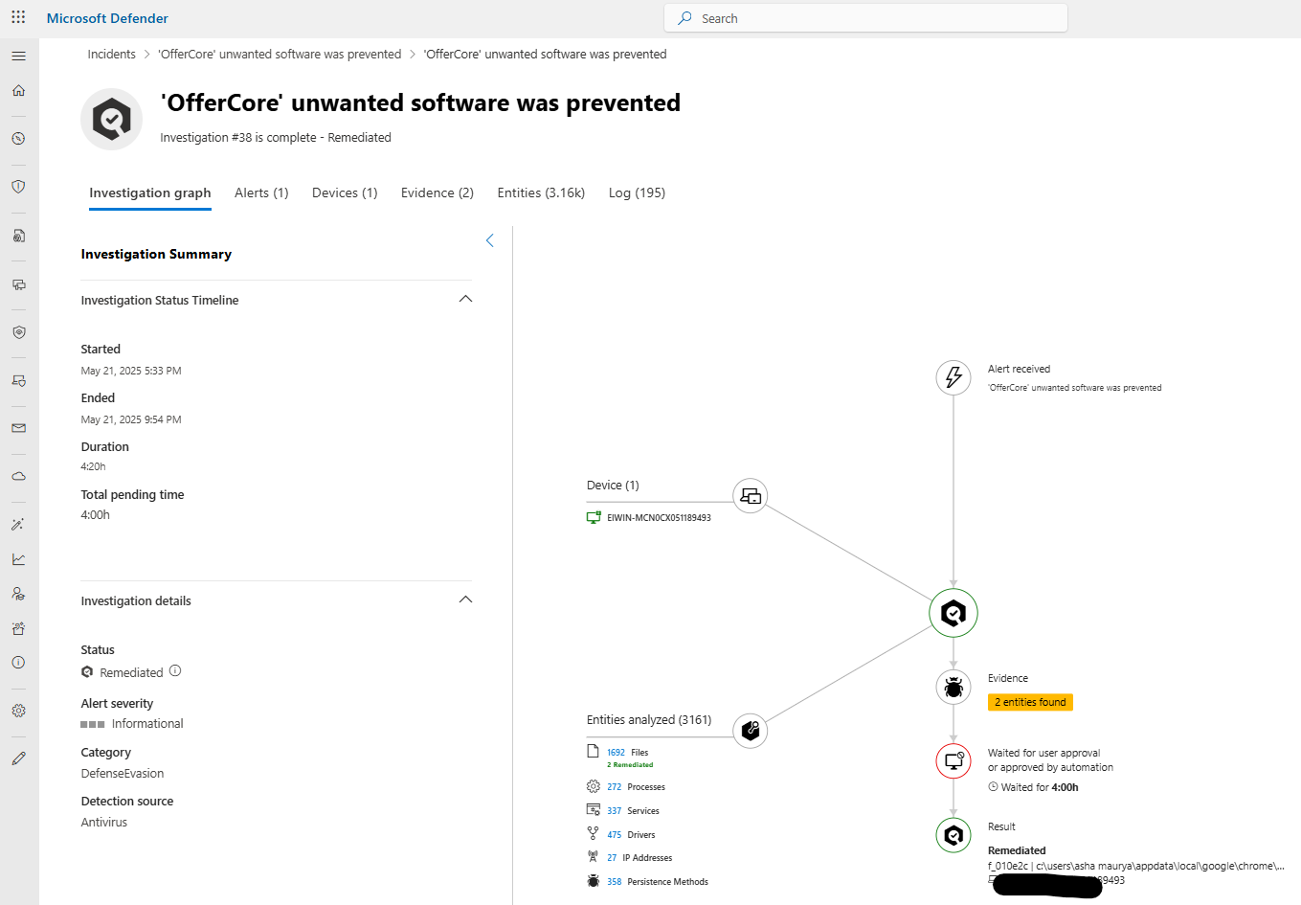The height and width of the screenshot is (905, 1301).
Task: Click the 337 Services count link
Action: (x=614, y=811)
